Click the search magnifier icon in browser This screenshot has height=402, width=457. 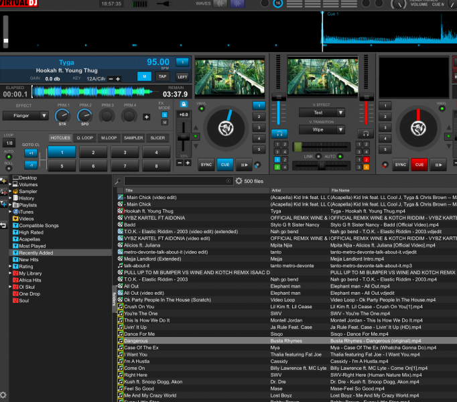coord(118,182)
